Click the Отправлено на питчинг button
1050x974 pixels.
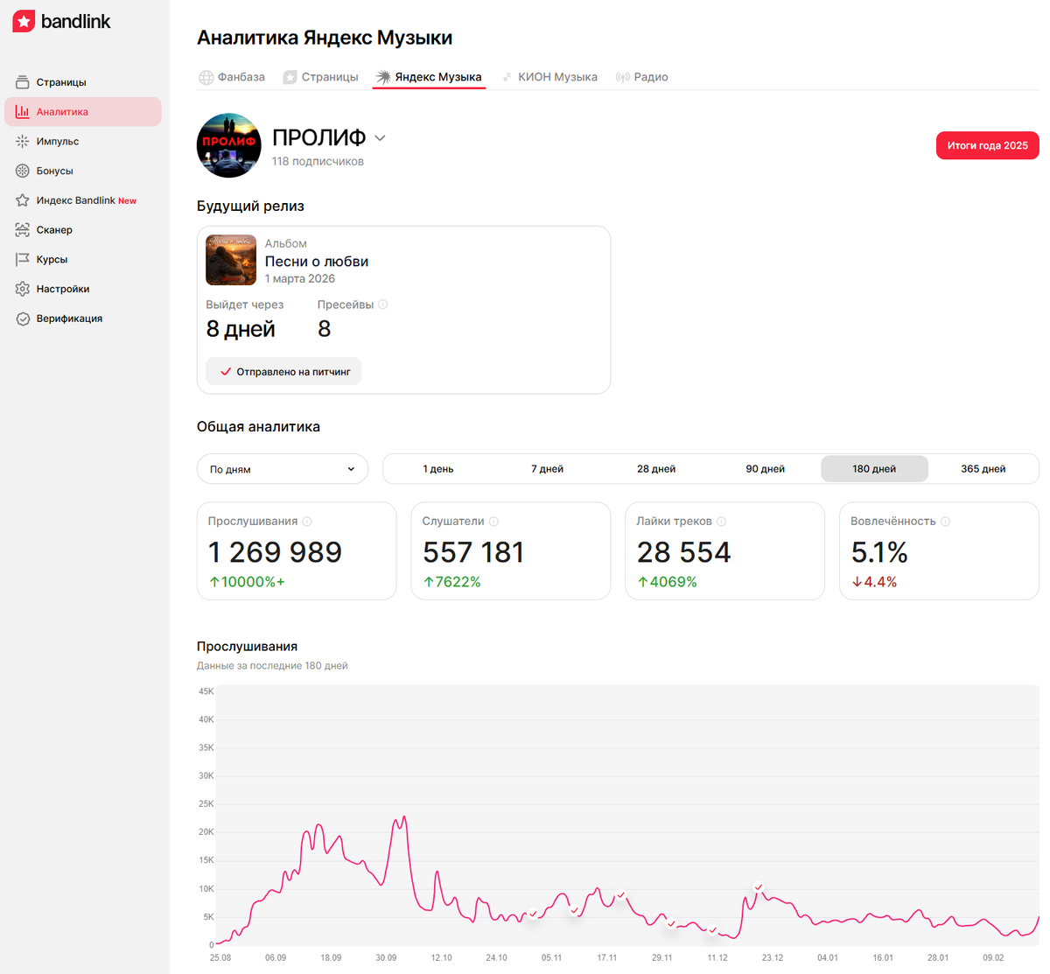pyautogui.click(x=283, y=371)
